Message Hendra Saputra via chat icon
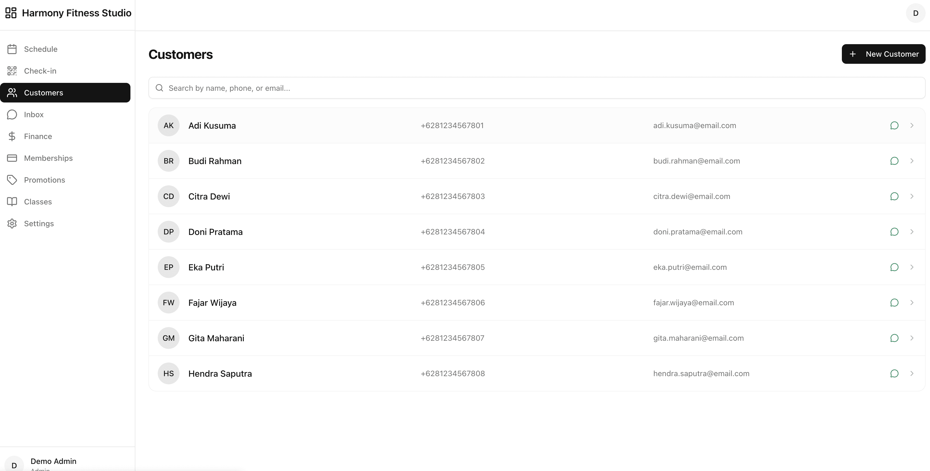The width and height of the screenshot is (930, 471). coord(894,374)
